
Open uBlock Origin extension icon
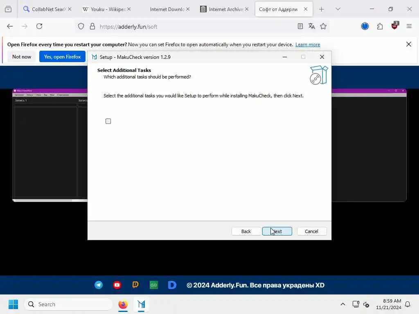(x=395, y=26)
